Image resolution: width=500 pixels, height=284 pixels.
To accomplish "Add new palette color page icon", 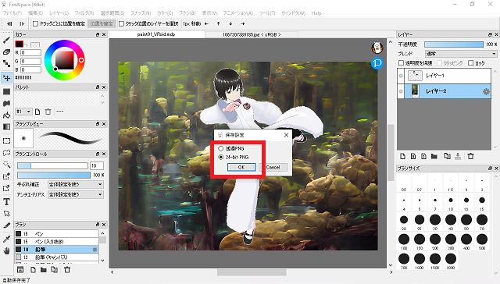I will (37, 112).
